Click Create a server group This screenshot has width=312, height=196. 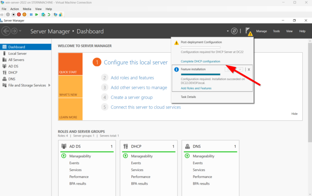tap(131, 97)
